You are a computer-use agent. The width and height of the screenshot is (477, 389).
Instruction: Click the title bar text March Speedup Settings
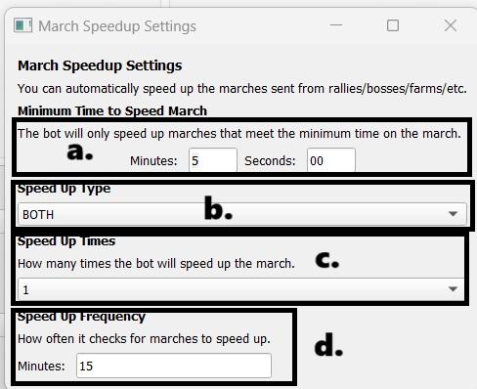pos(117,26)
